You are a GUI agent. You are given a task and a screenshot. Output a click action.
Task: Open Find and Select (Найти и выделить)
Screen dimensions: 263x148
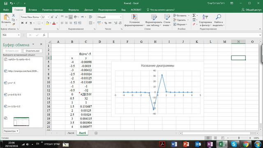click(x=218, y=20)
